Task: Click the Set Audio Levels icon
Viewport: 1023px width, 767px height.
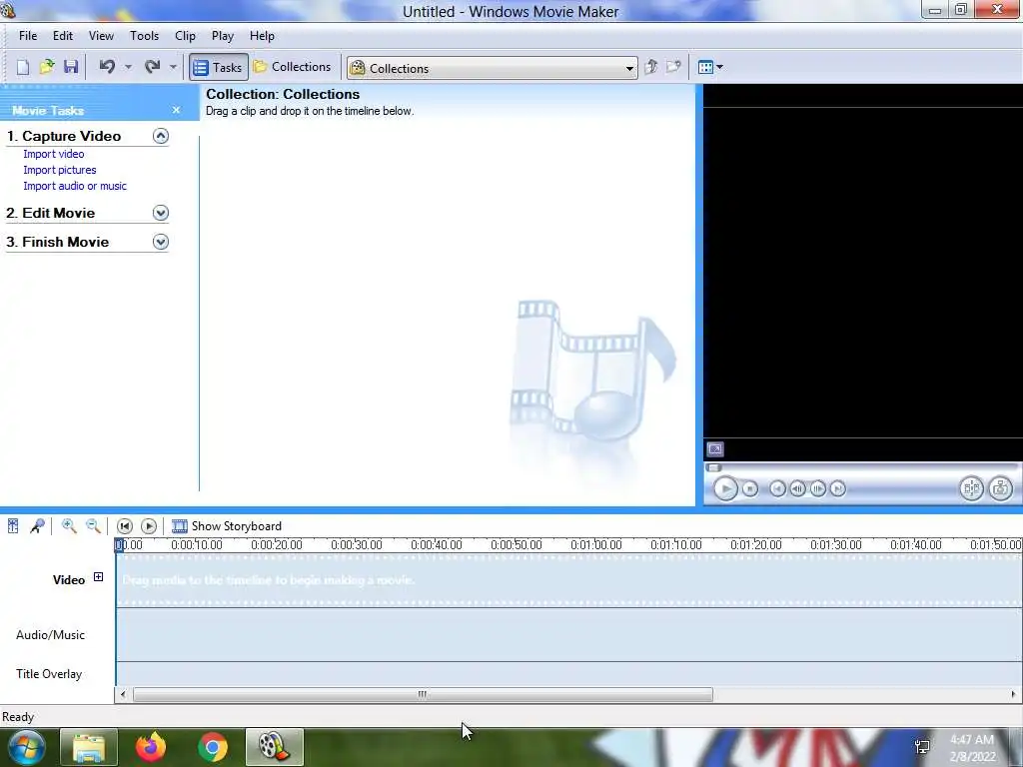Action: coord(13,525)
